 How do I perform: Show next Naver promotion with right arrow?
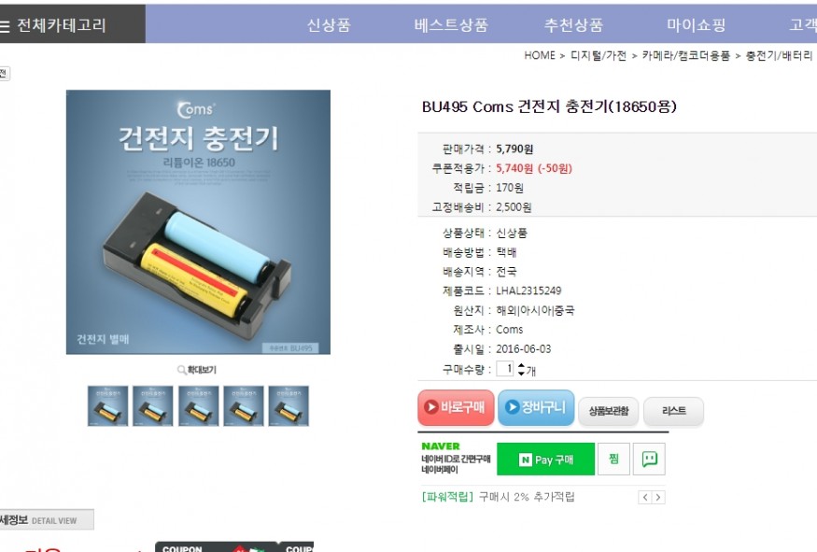[658, 497]
